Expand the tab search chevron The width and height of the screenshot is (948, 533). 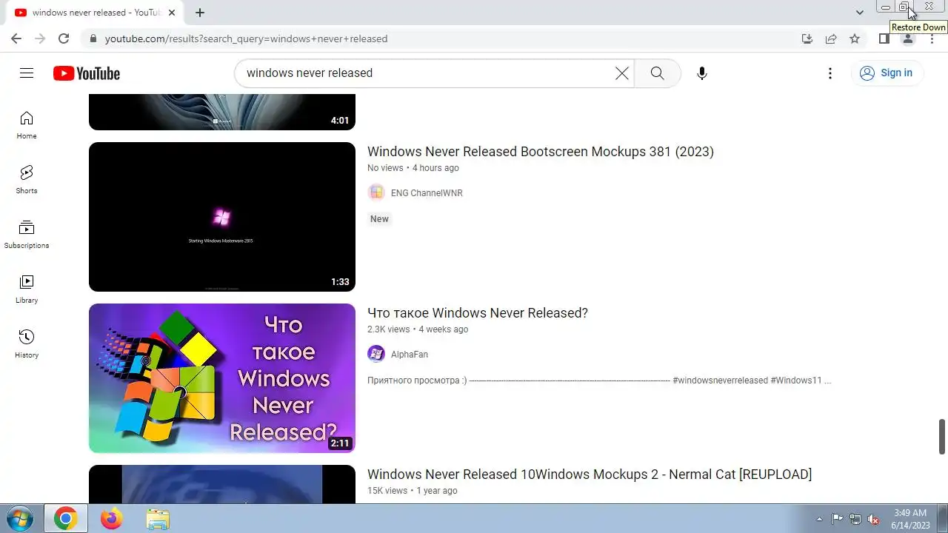point(859,13)
